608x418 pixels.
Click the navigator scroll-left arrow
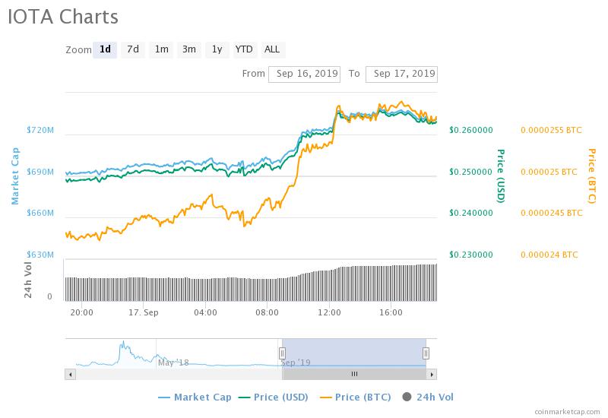[70, 374]
